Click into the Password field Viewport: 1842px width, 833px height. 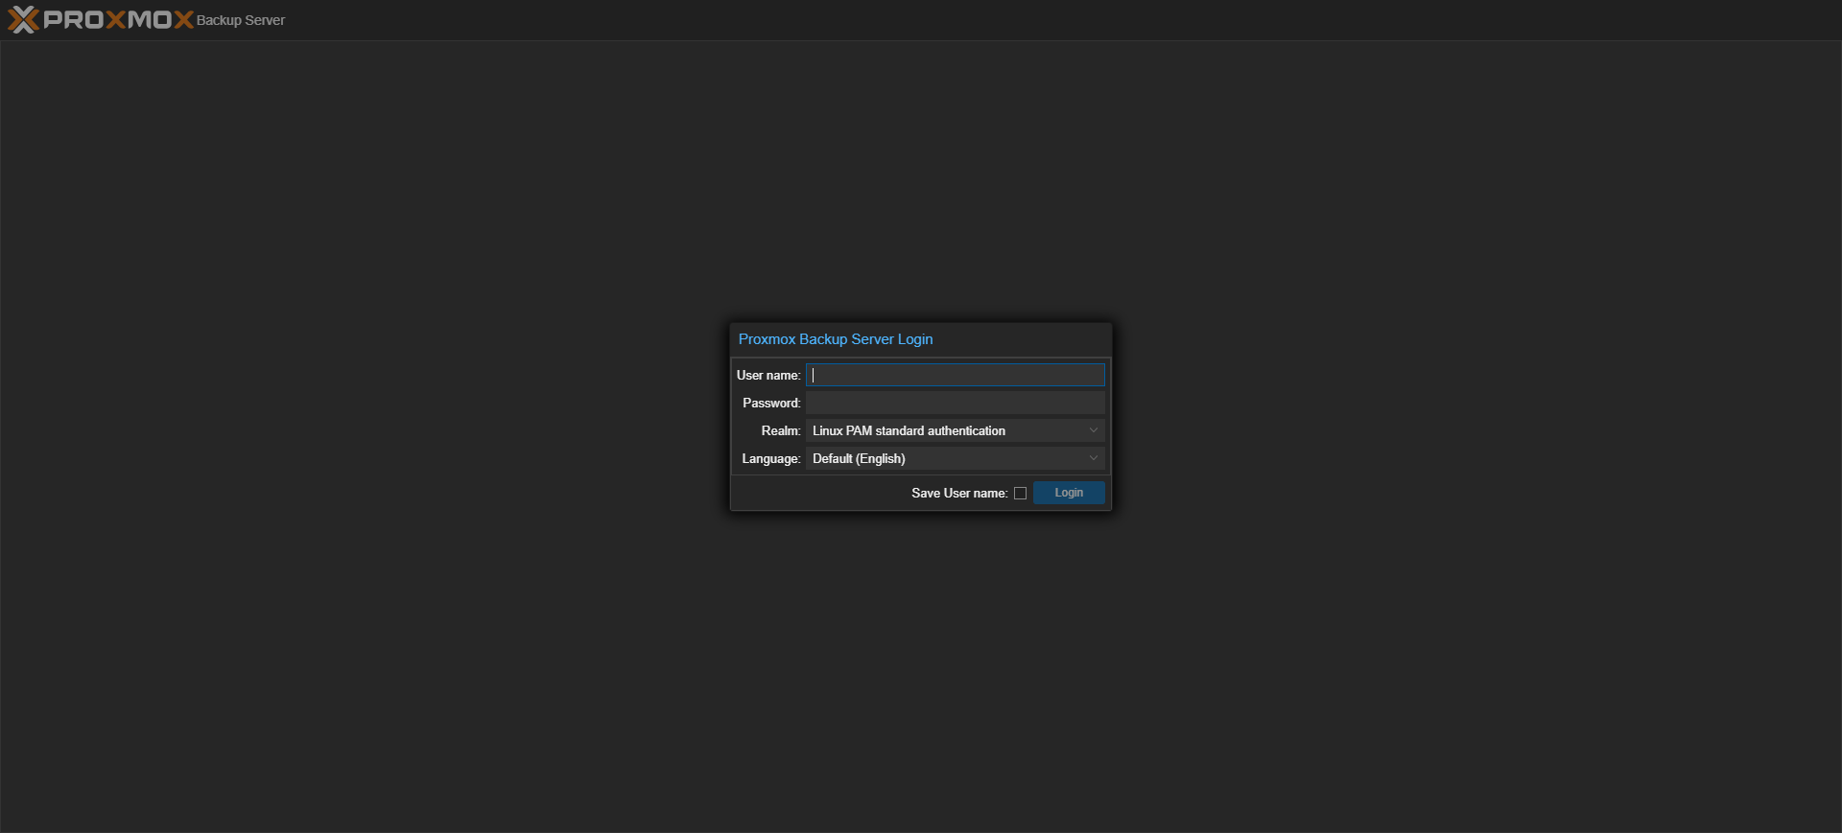pos(956,403)
